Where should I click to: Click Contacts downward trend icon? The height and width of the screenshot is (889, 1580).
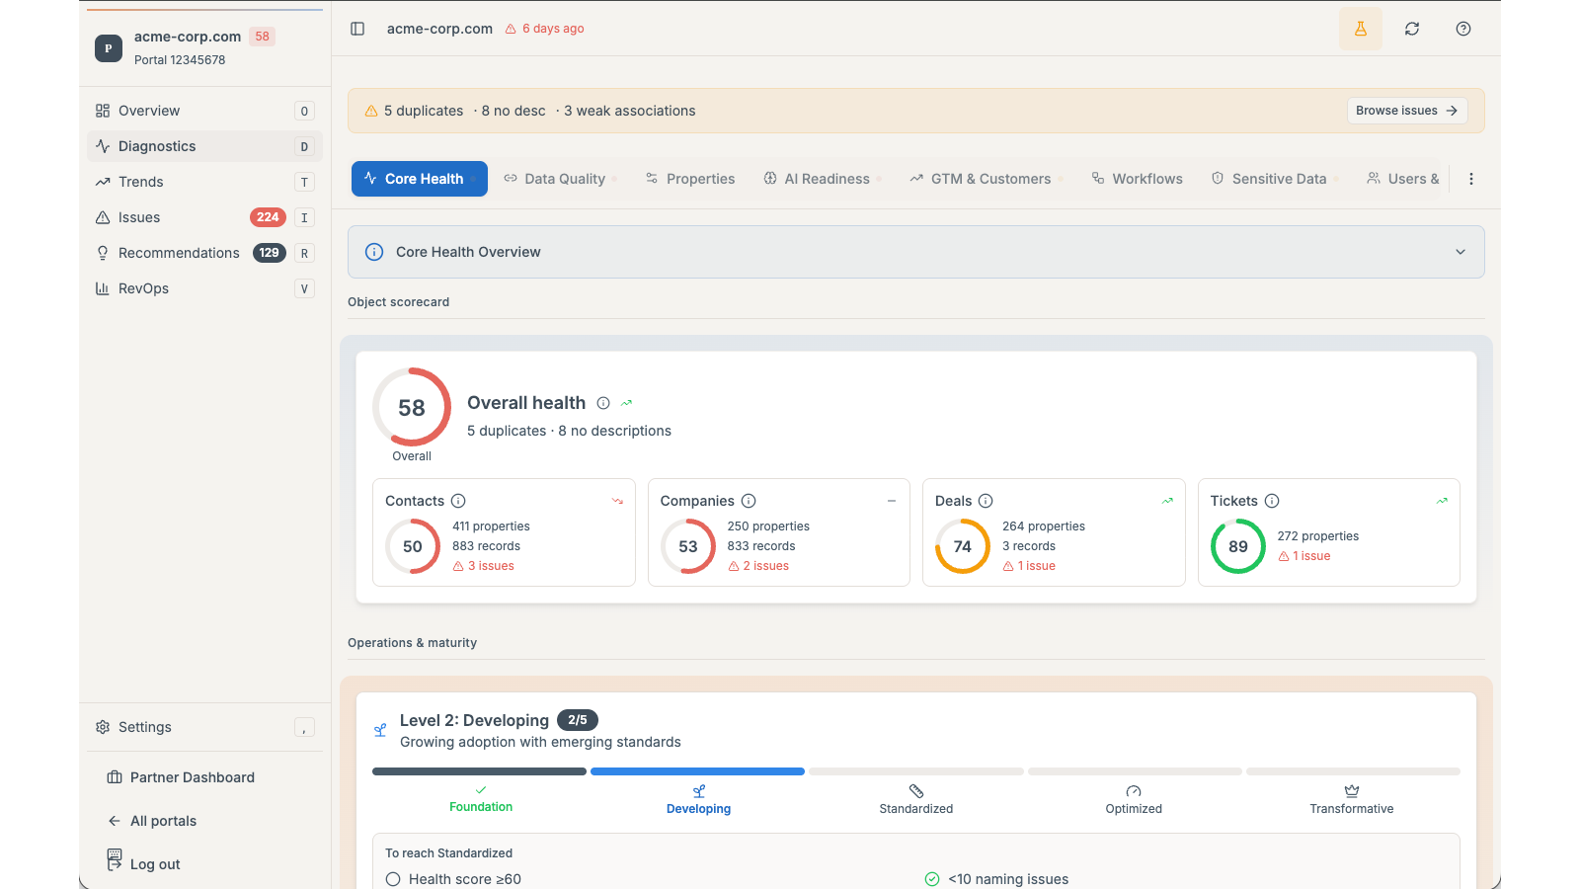tap(617, 501)
